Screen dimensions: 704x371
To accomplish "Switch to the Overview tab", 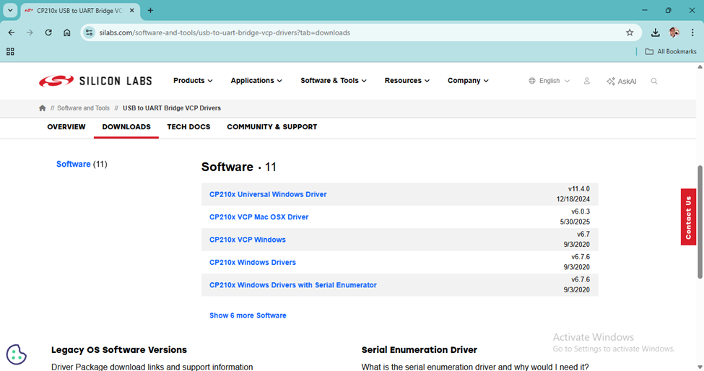I will pyautogui.click(x=66, y=127).
